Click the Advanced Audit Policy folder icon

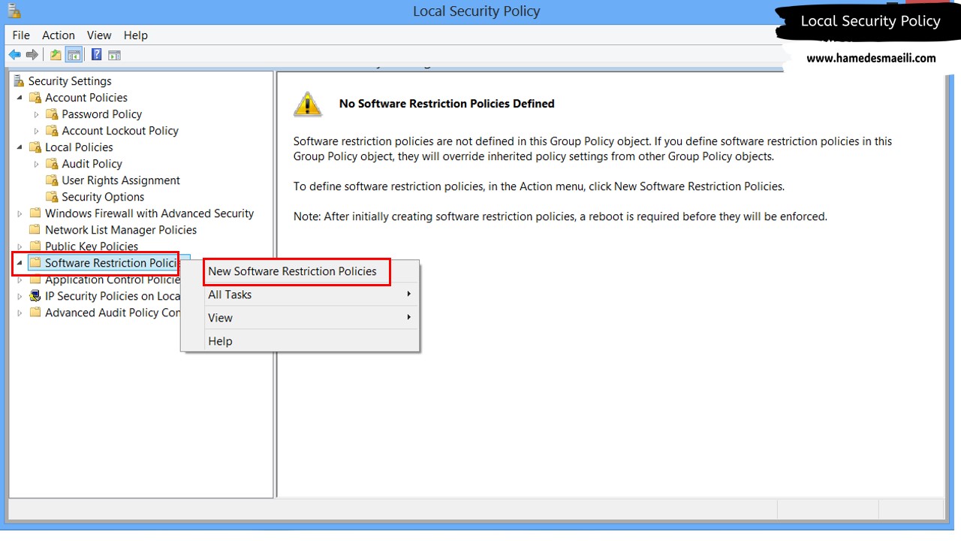35,313
